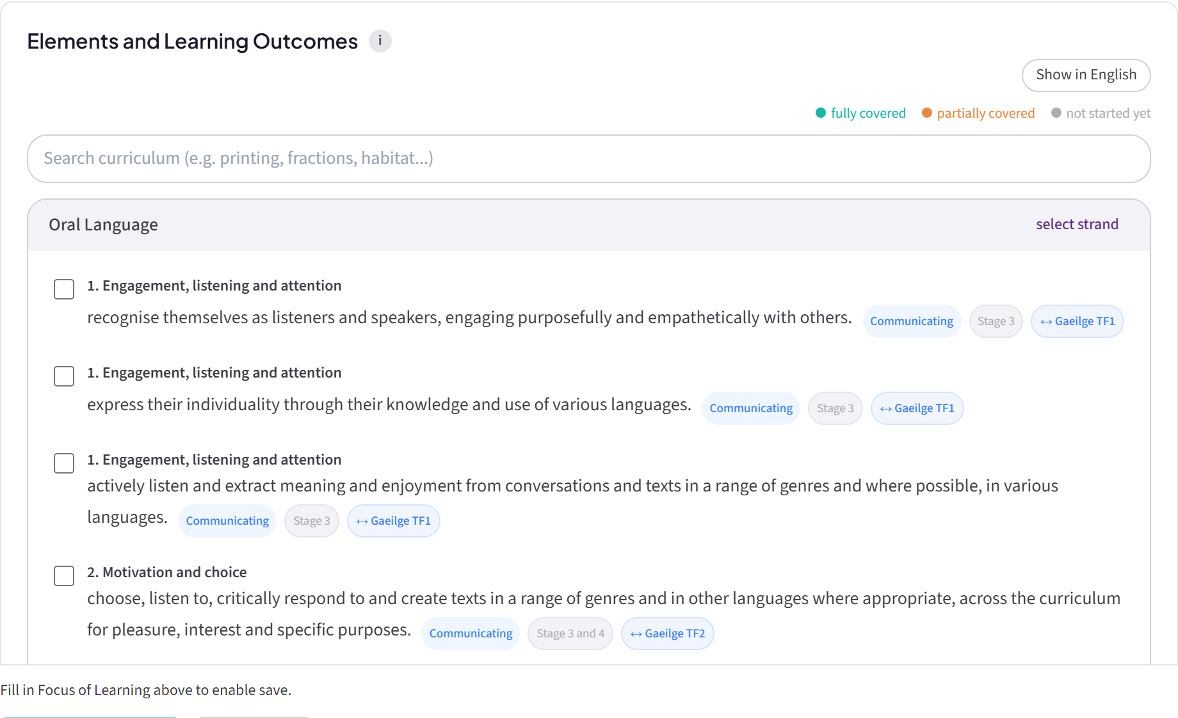
Task: Open the Gaeilge TF2 linked outcome tag
Action: click(x=667, y=634)
